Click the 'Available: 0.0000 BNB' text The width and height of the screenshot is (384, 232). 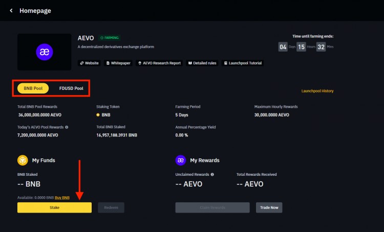coord(35,198)
